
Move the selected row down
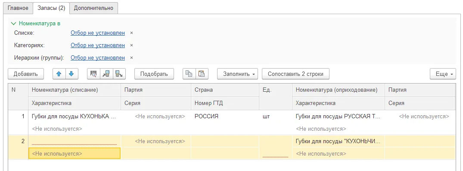click(x=71, y=74)
